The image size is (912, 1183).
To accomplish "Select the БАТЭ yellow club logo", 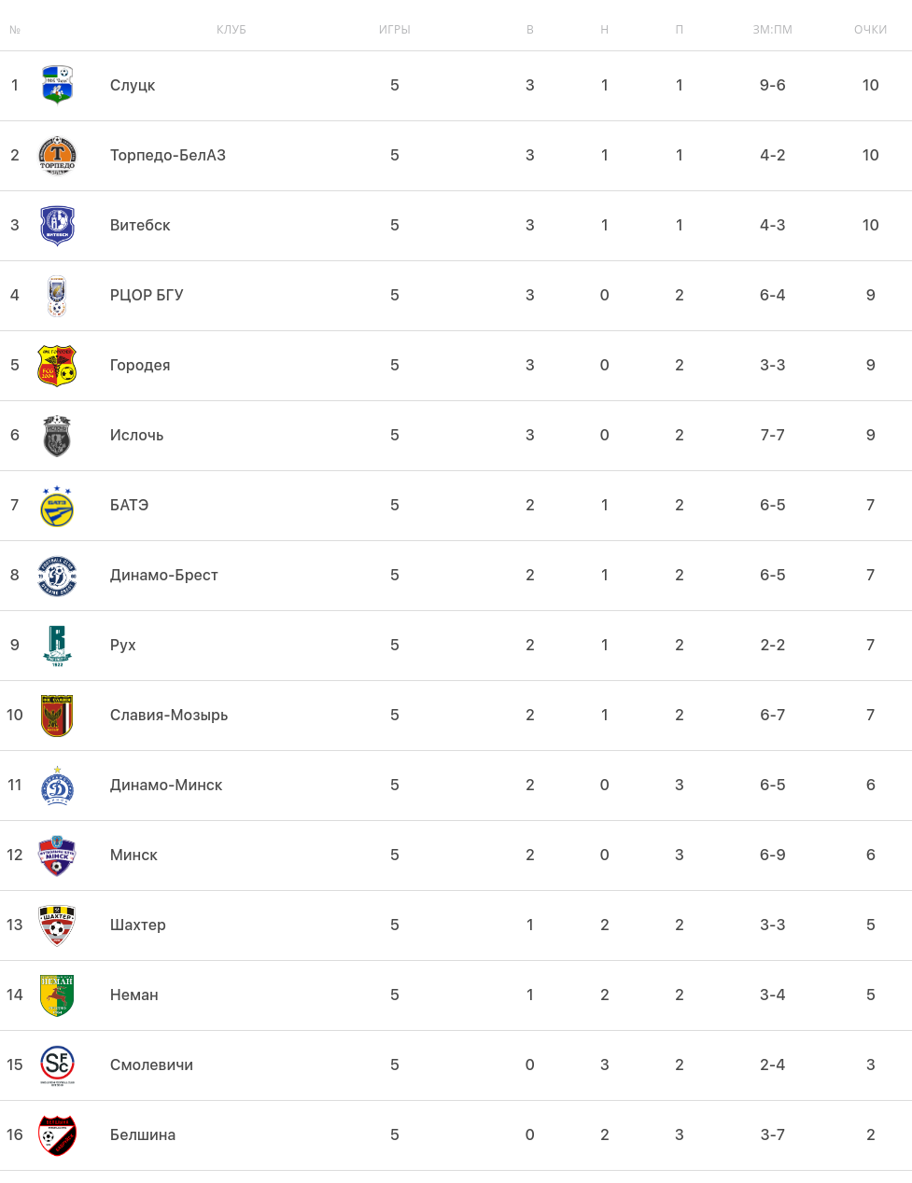I will coord(57,506).
